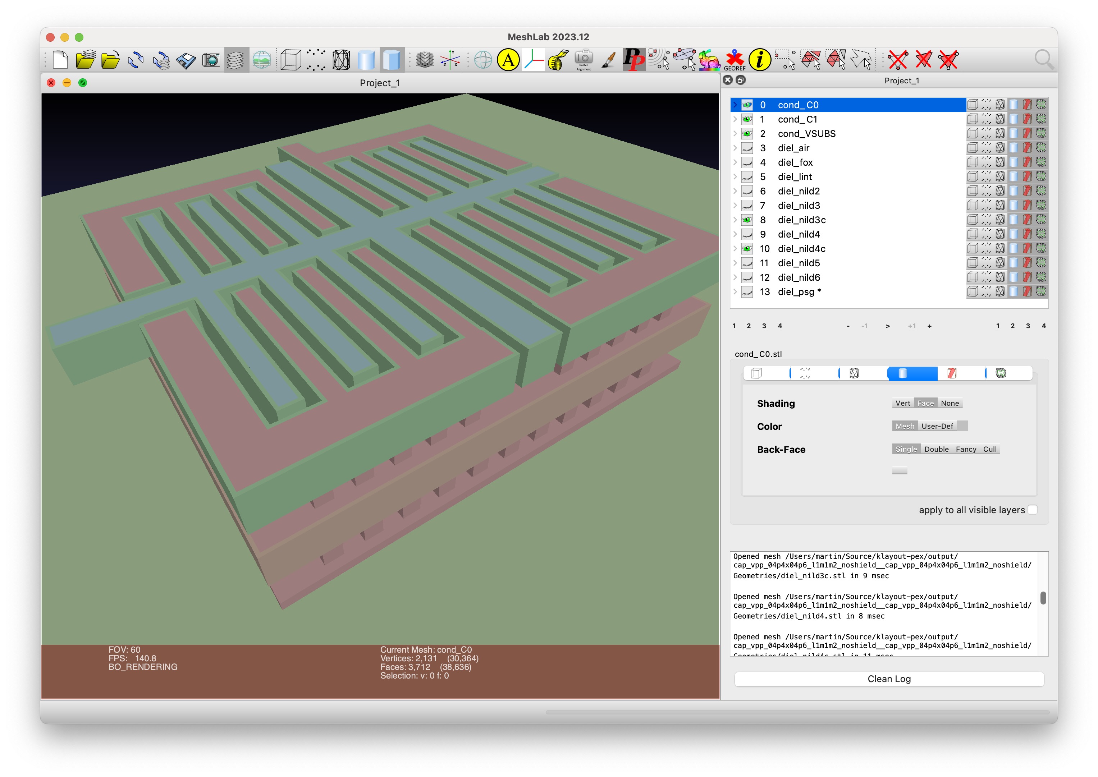Expand the diel_nild5 layer details
1098x777 pixels.
click(x=735, y=263)
